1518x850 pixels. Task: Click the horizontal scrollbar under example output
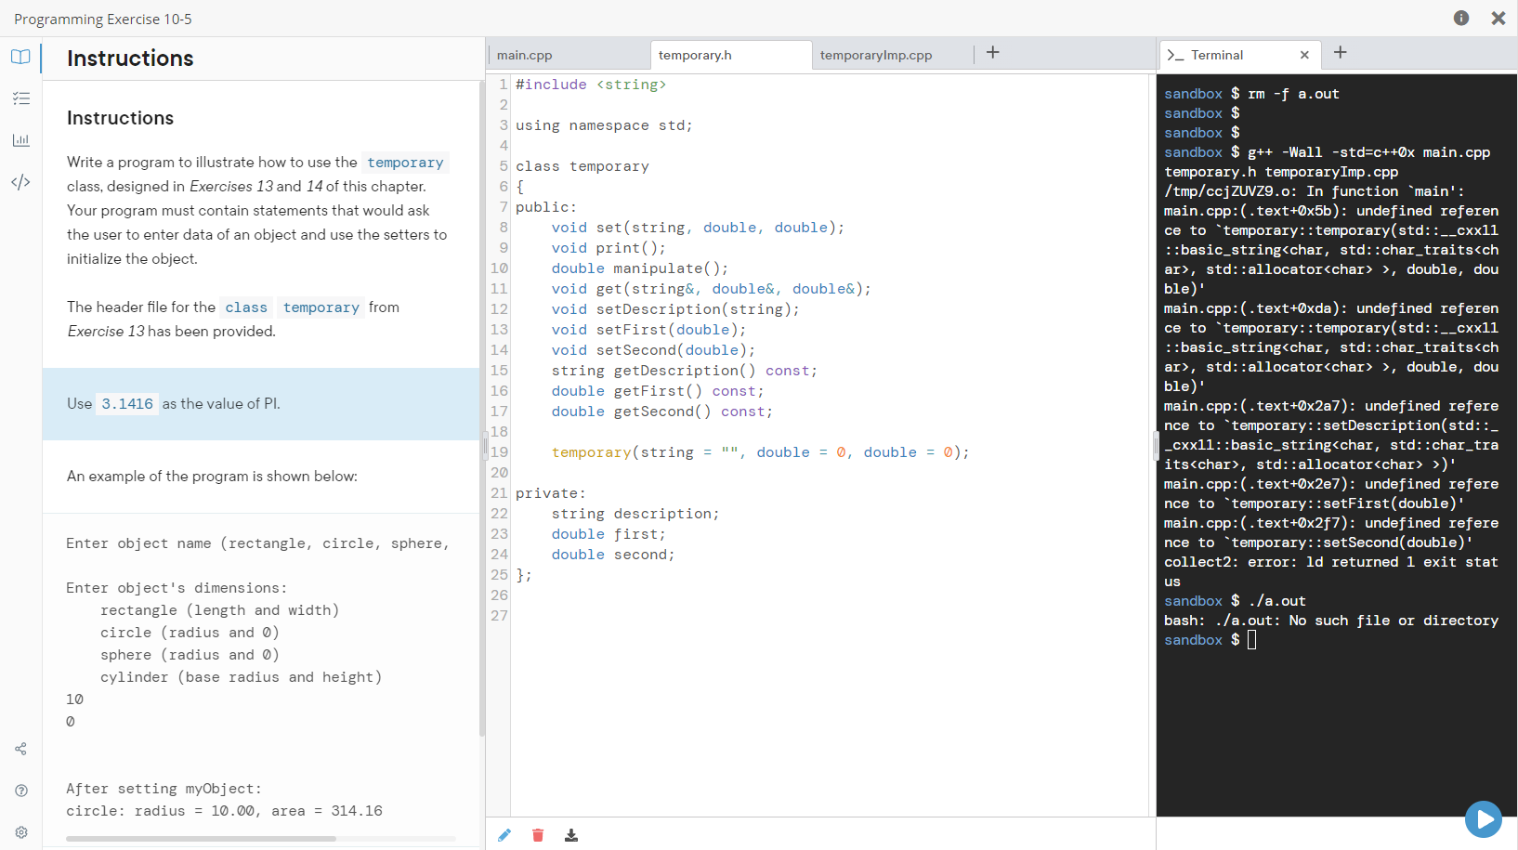point(201,839)
